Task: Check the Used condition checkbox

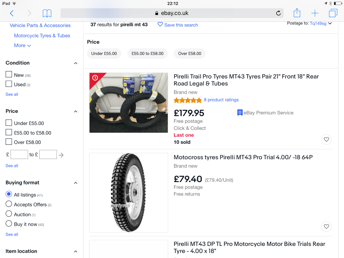Action: [x=9, y=84]
